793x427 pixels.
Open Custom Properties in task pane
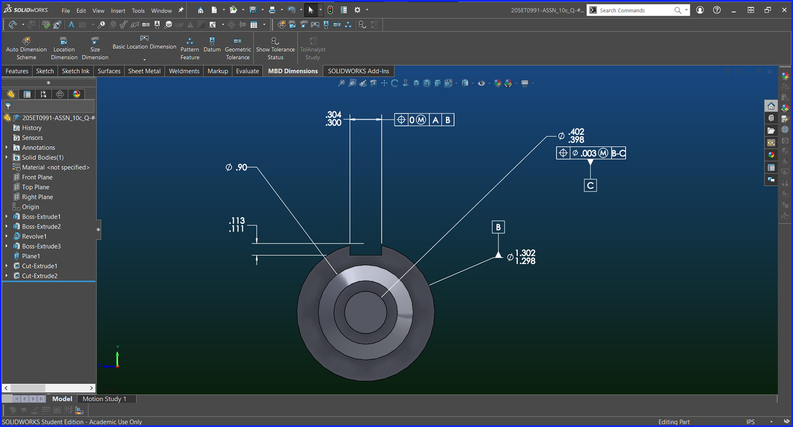pos(771,167)
